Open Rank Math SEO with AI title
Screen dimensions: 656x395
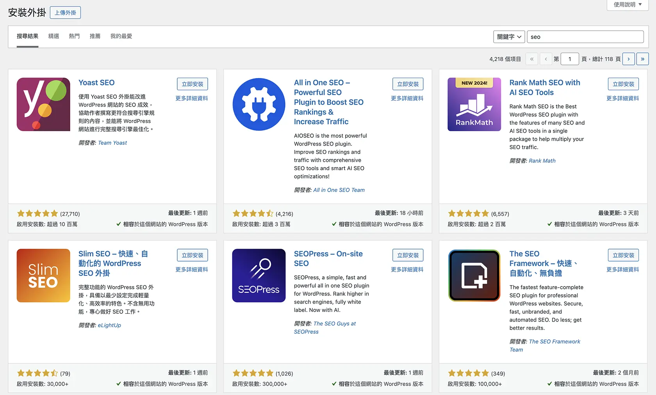coord(545,87)
